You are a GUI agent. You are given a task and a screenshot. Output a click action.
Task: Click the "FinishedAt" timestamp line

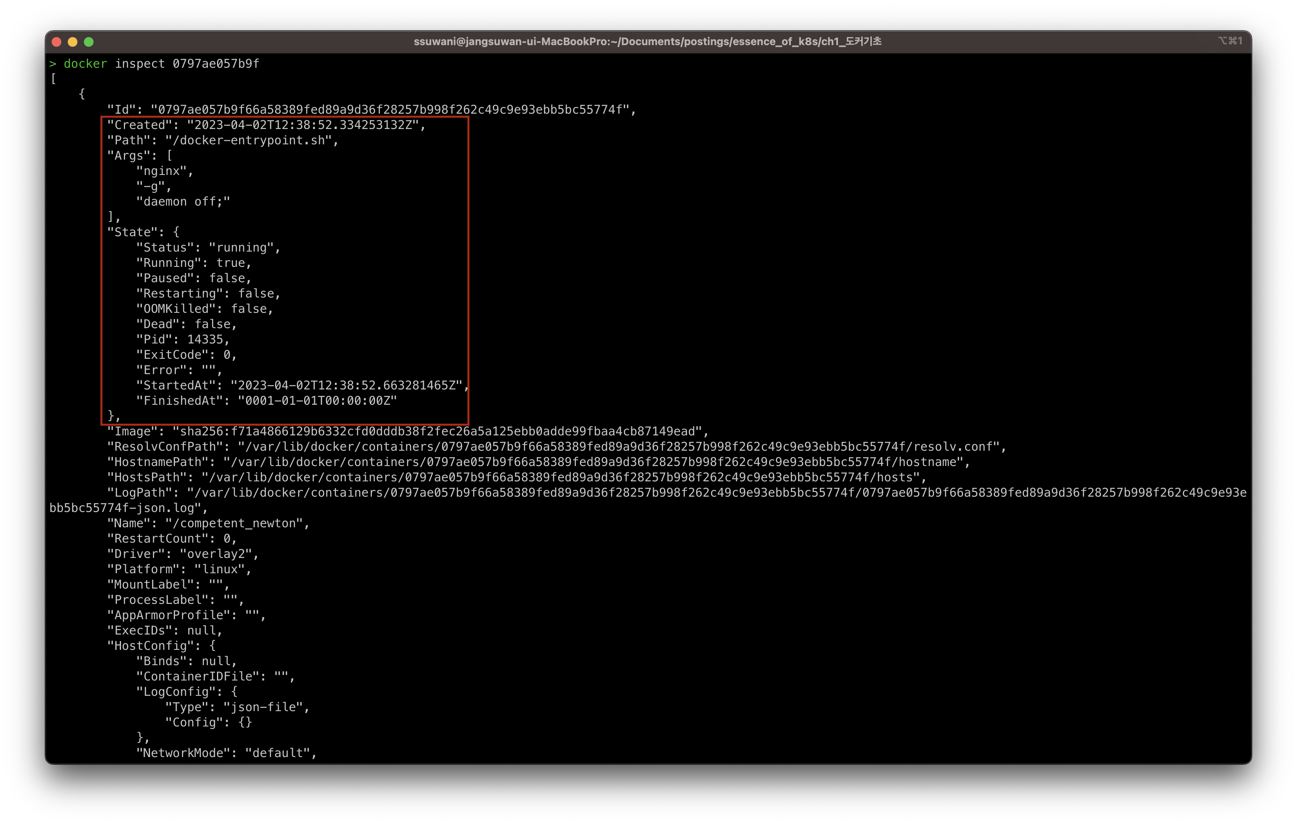[266, 401]
